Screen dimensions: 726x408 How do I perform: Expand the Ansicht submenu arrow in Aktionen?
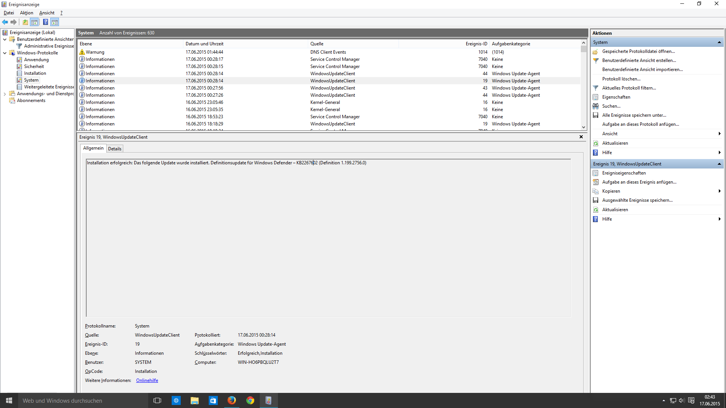click(719, 134)
